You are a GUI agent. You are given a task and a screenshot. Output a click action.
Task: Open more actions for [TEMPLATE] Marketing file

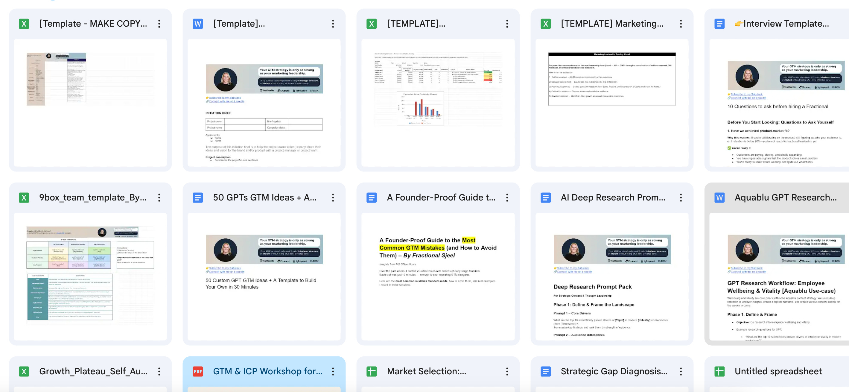681,24
